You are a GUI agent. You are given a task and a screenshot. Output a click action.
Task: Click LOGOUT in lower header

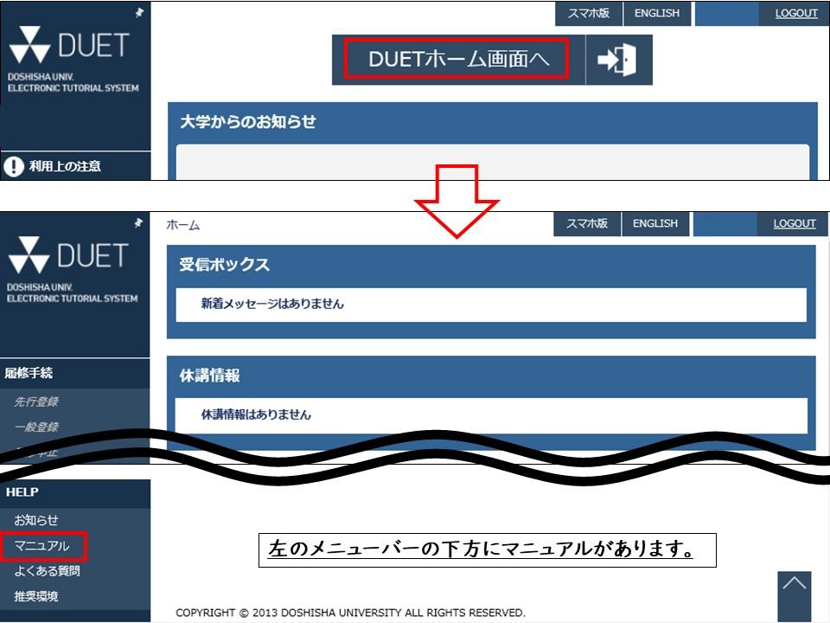[x=794, y=223]
